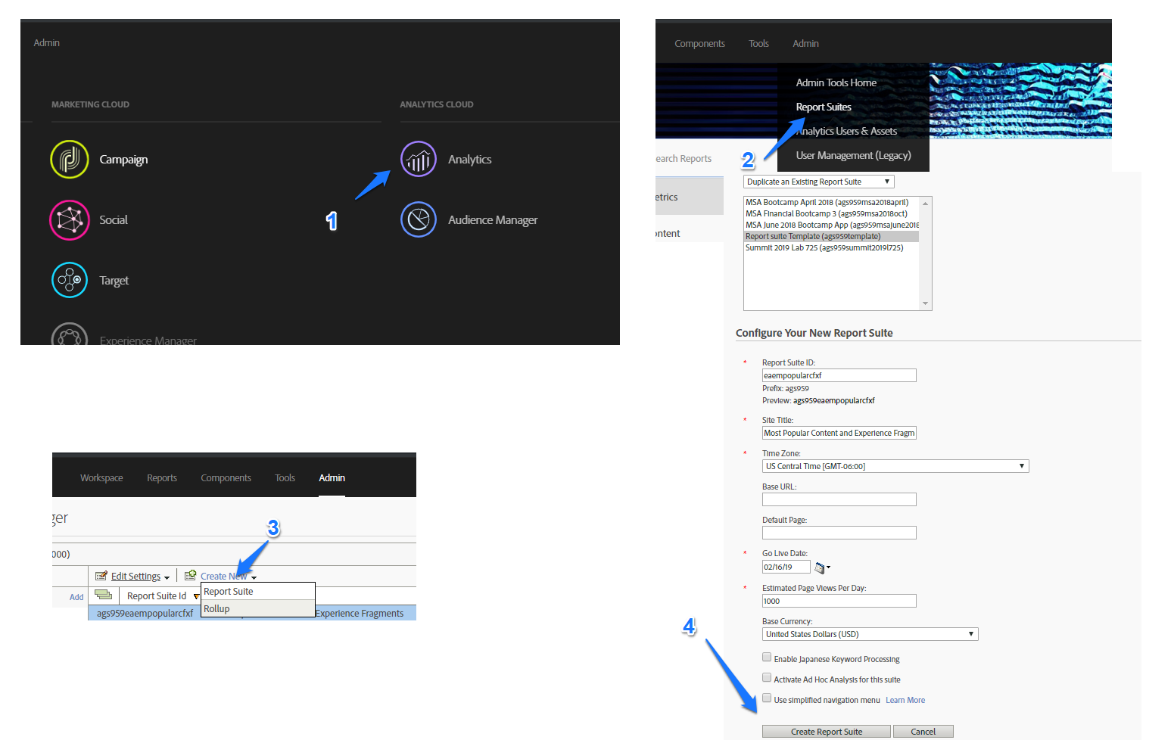Viewport: 1174px width, 740px height.
Task: Click the Social icon
Action: point(70,219)
